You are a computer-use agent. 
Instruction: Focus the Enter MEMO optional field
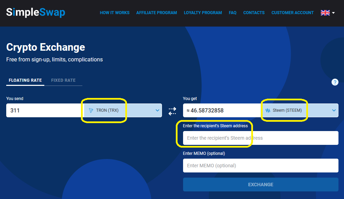point(261,166)
